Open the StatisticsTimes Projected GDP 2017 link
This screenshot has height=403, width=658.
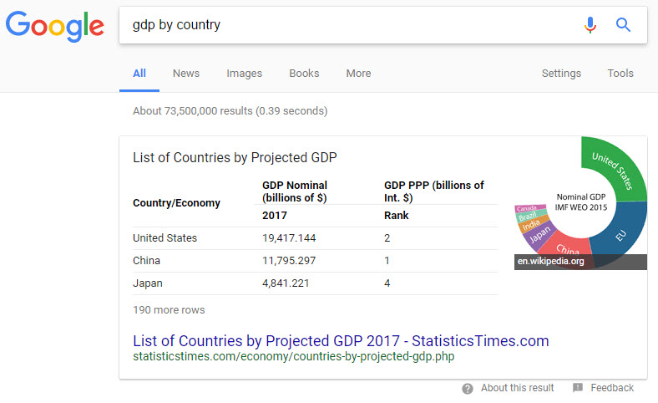point(341,341)
